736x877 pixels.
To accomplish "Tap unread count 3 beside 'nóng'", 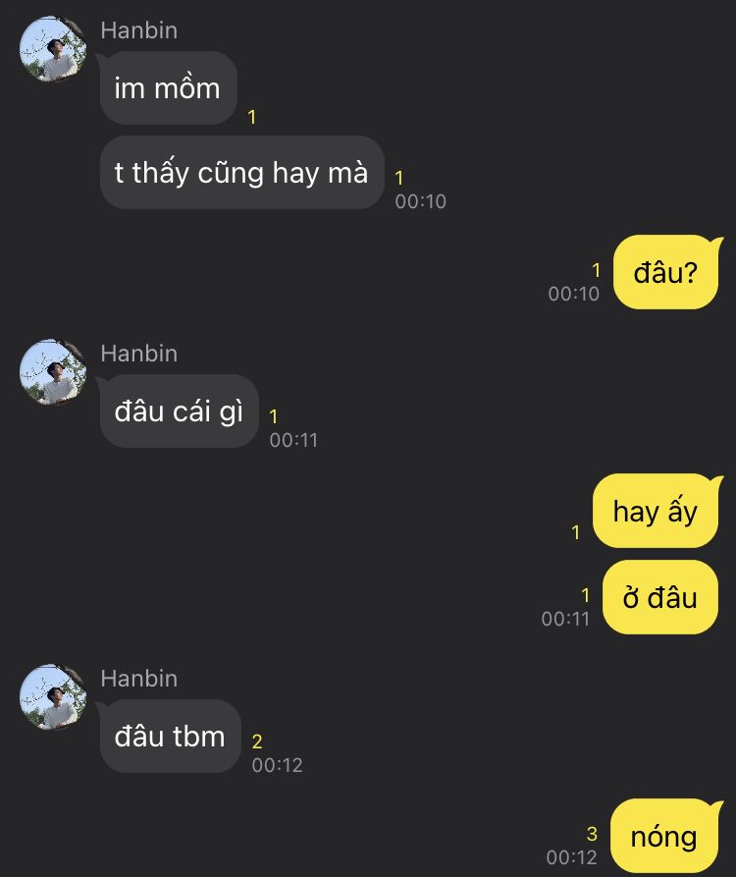I will point(593,834).
